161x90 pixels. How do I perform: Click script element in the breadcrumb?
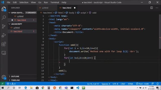point(83,13)
